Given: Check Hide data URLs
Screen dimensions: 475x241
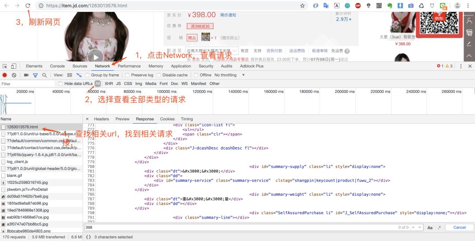Looking at the screenshot, I should click(x=61, y=84).
